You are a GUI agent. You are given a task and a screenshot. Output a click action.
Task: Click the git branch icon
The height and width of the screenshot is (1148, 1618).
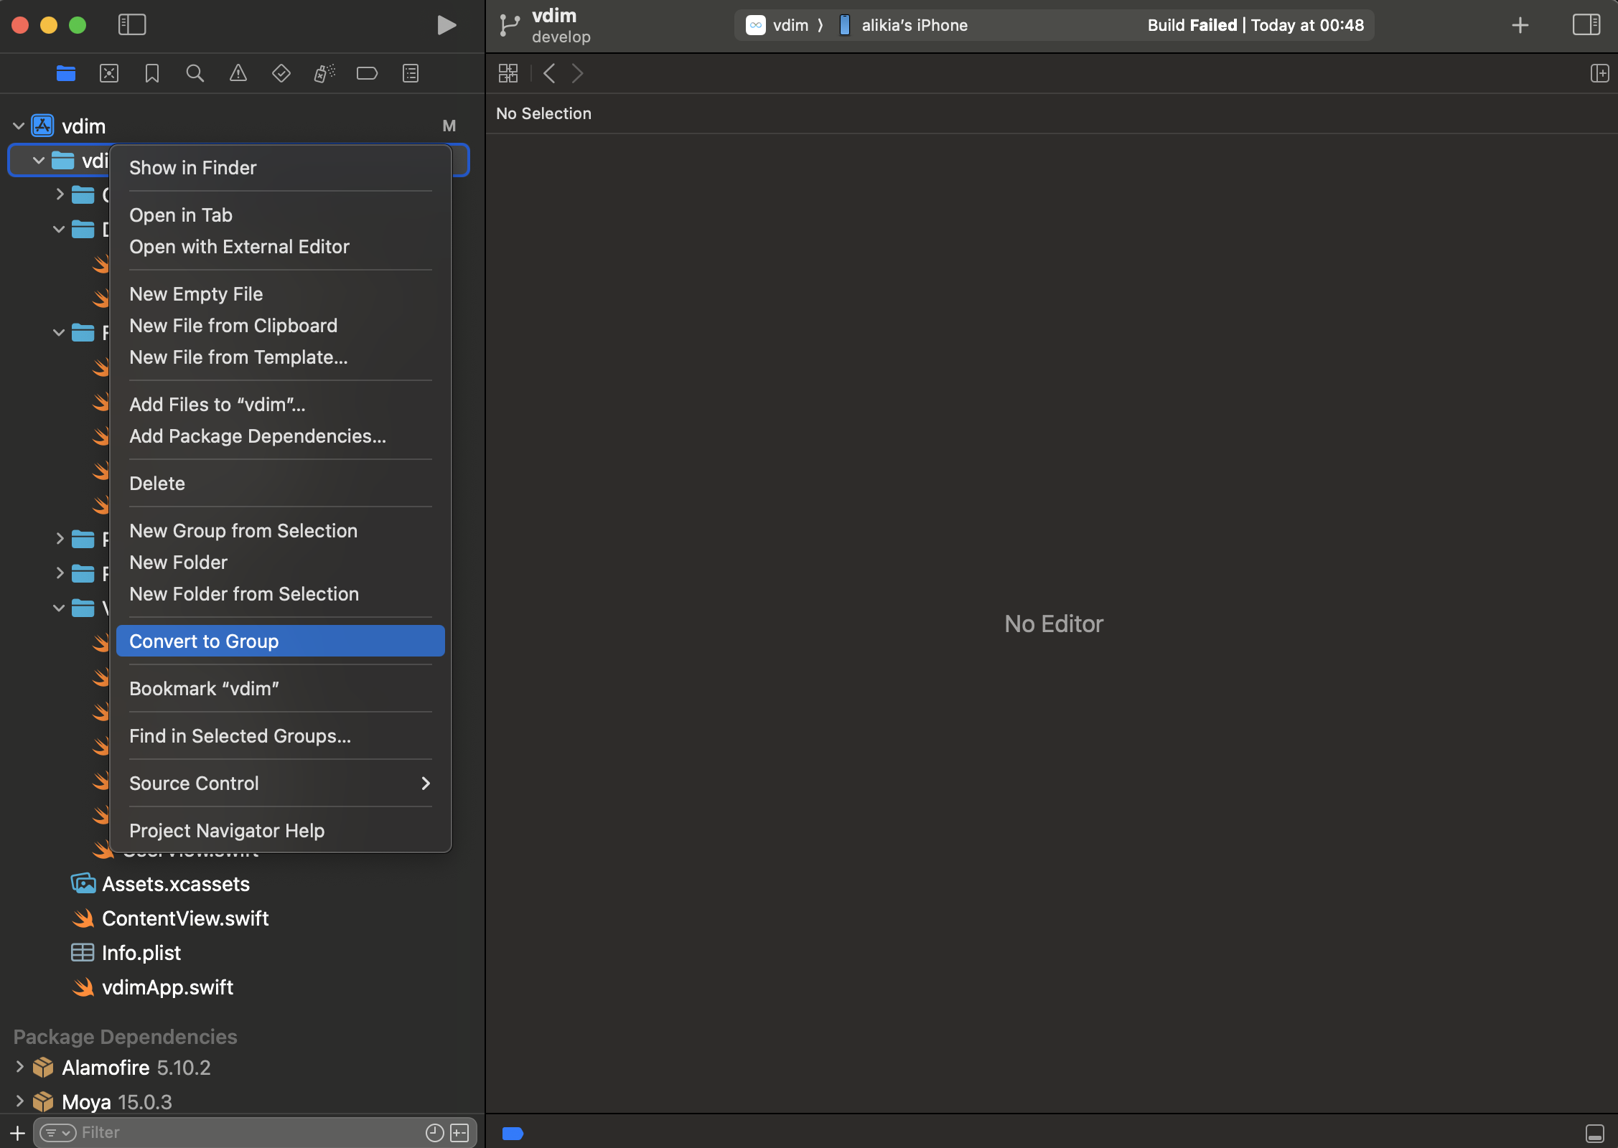pos(509,25)
